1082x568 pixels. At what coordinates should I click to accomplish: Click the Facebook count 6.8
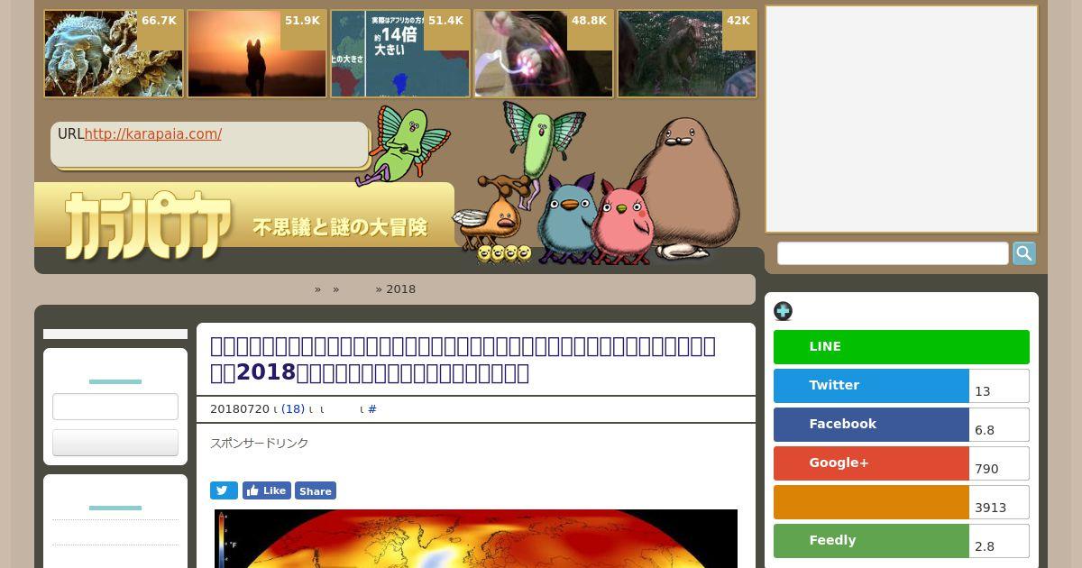(999, 425)
